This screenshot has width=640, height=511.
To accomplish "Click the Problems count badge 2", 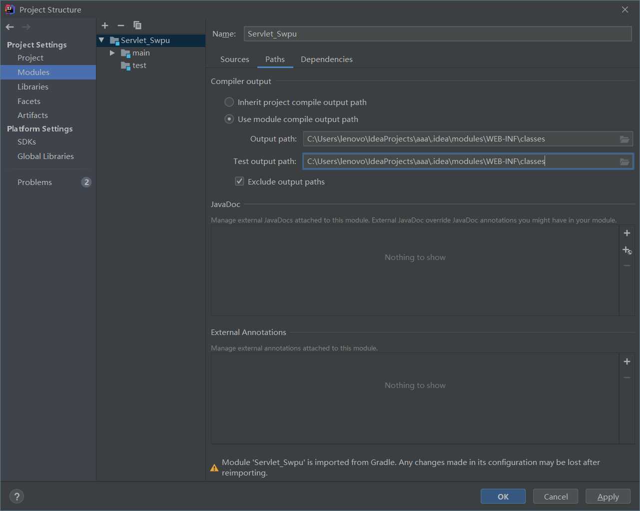I will point(86,182).
